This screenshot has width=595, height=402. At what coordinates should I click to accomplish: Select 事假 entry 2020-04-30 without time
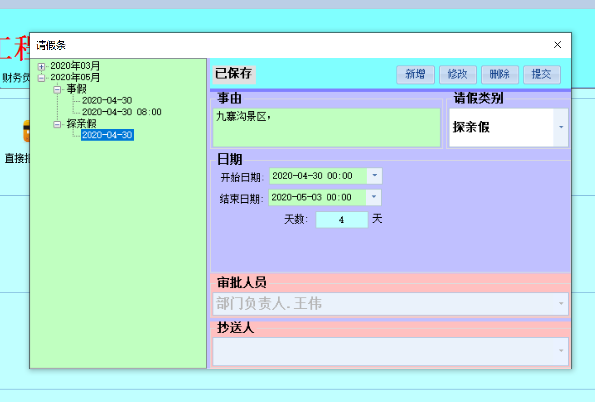point(107,100)
